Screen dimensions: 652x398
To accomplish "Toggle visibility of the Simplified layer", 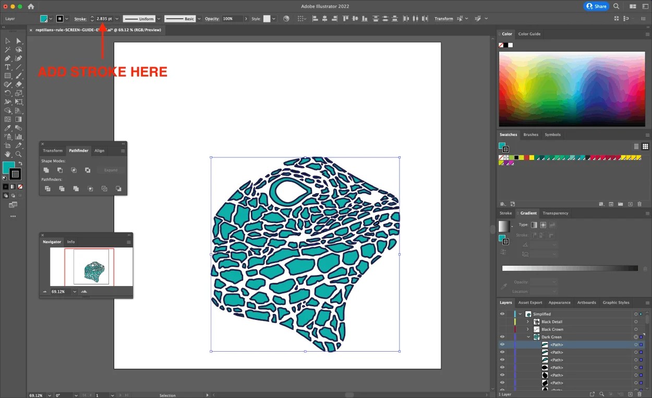I will click(x=502, y=314).
